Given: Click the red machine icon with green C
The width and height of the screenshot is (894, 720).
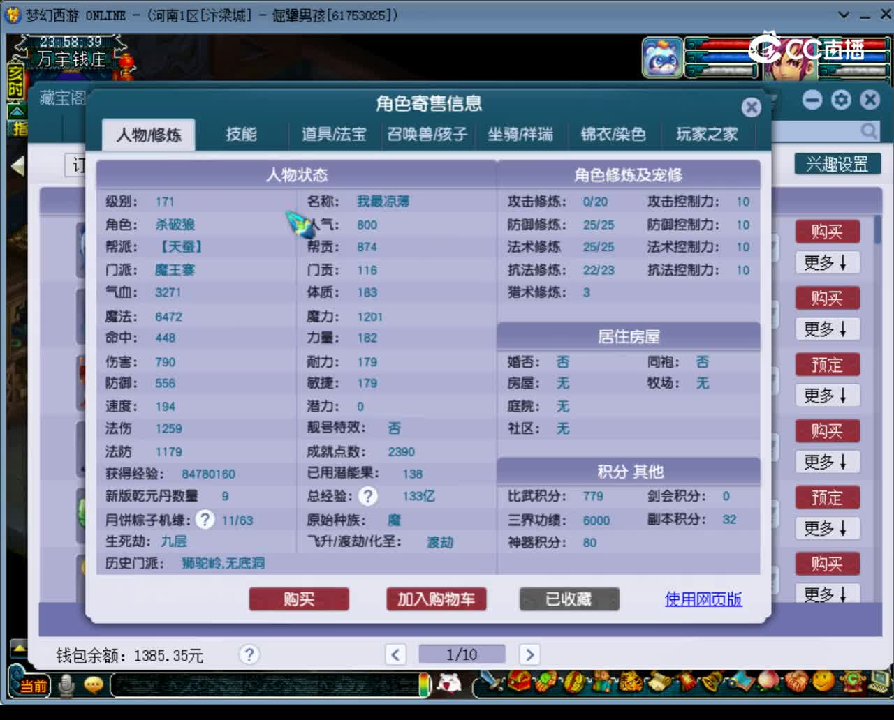Looking at the screenshot, I should click(x=851, y=681).
